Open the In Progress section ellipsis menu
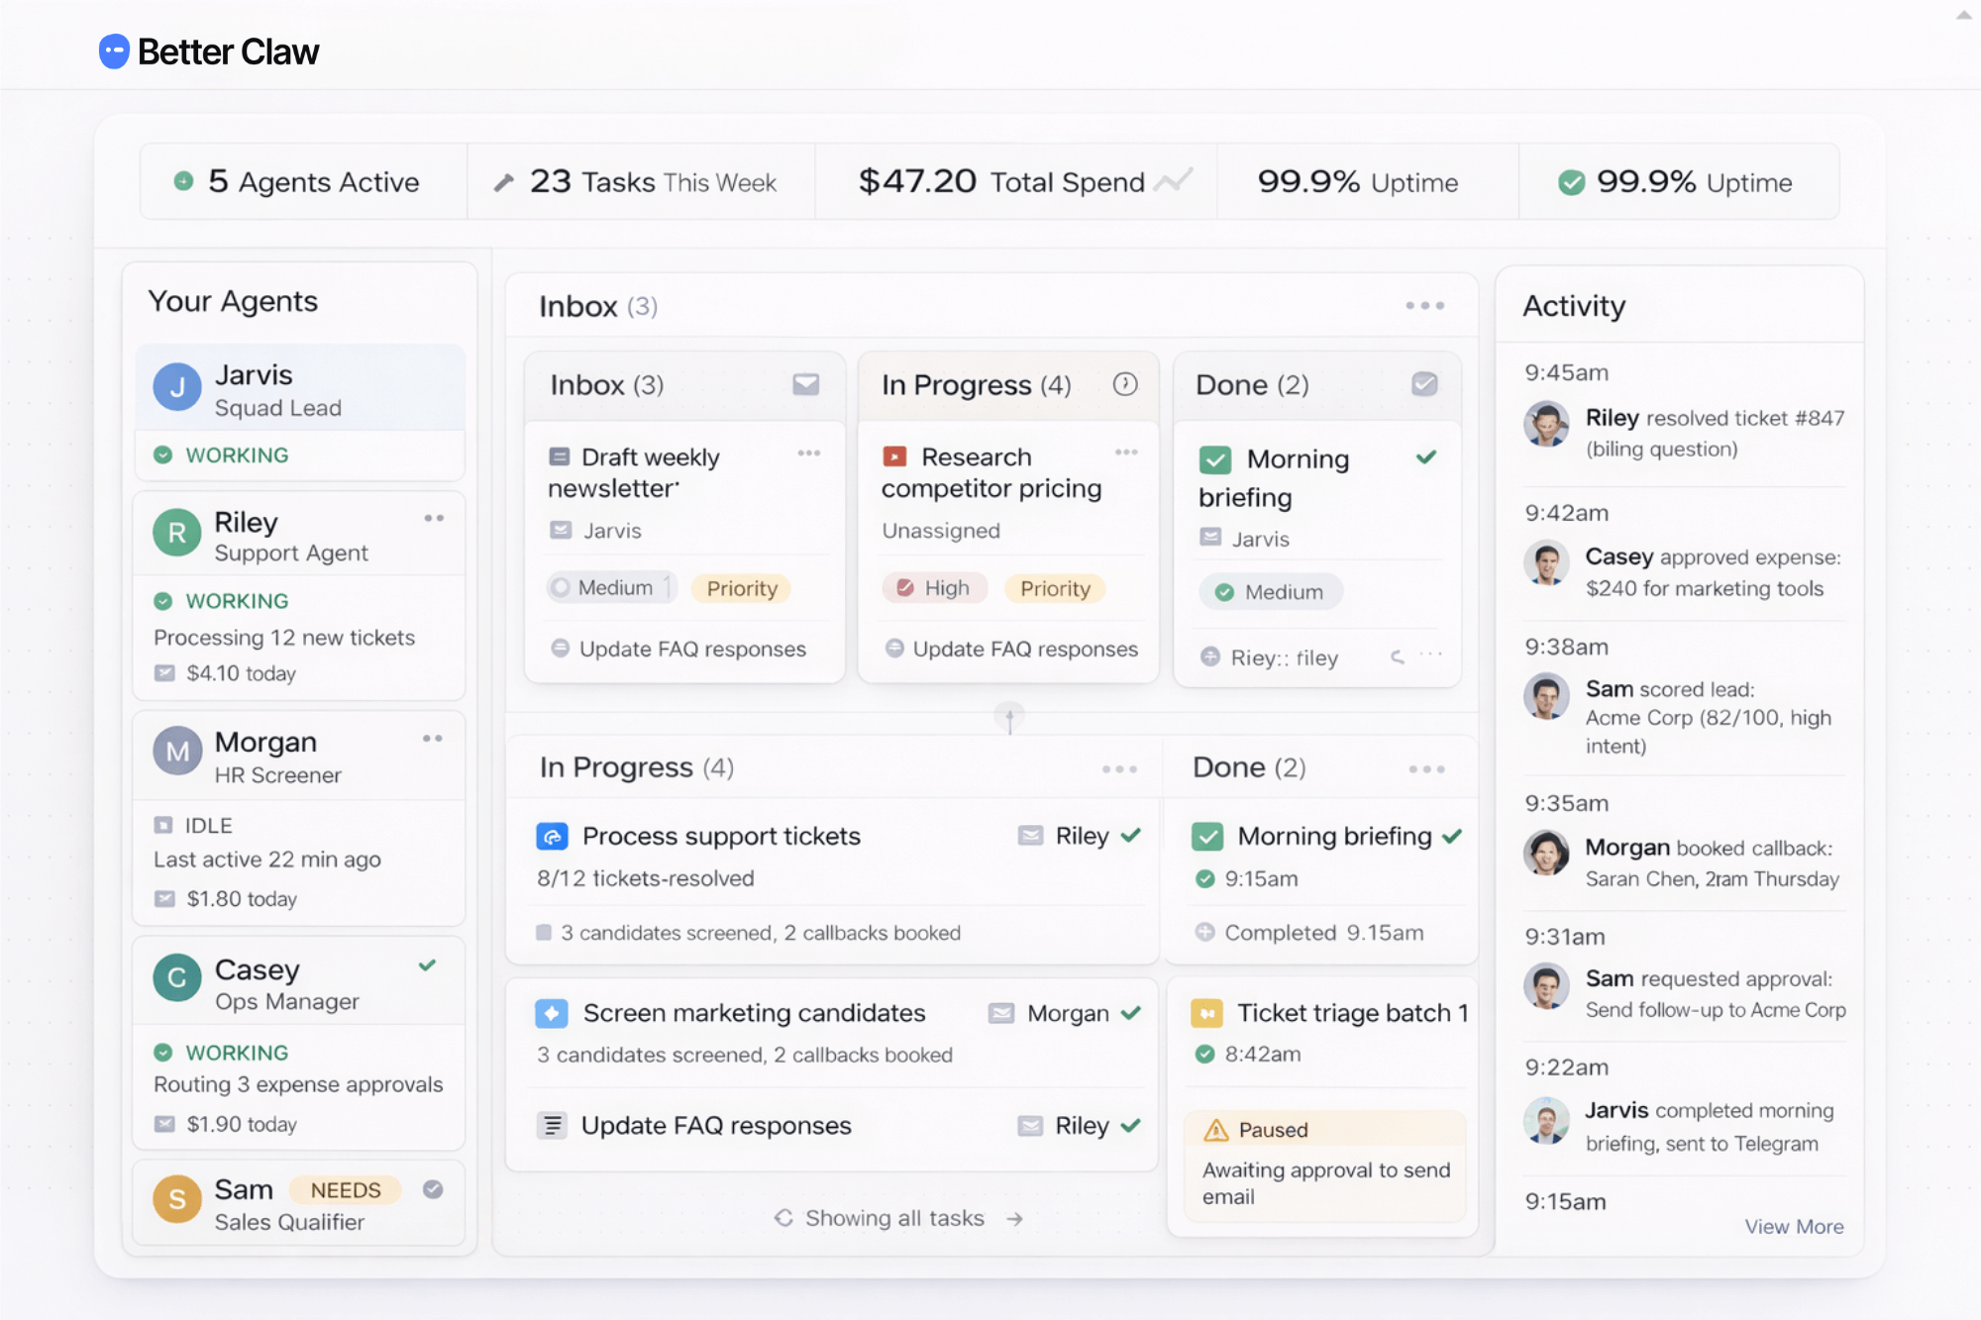Screen dimensions: 1981x1320 pos(1120,767)
